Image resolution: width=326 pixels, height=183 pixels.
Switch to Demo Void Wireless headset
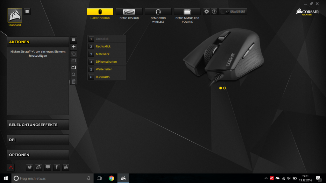[x=158, y=12]
